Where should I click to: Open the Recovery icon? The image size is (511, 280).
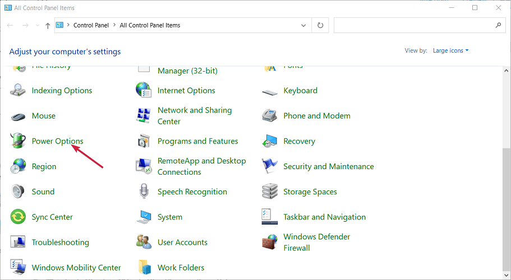[x=269, y=141]
